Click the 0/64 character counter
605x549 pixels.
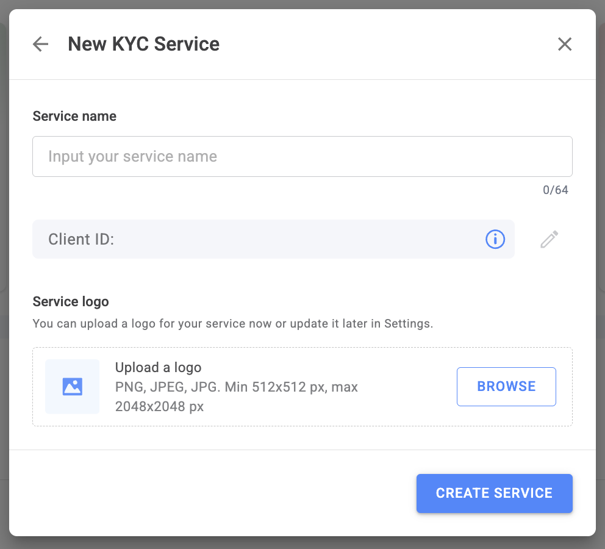[555, 190]
